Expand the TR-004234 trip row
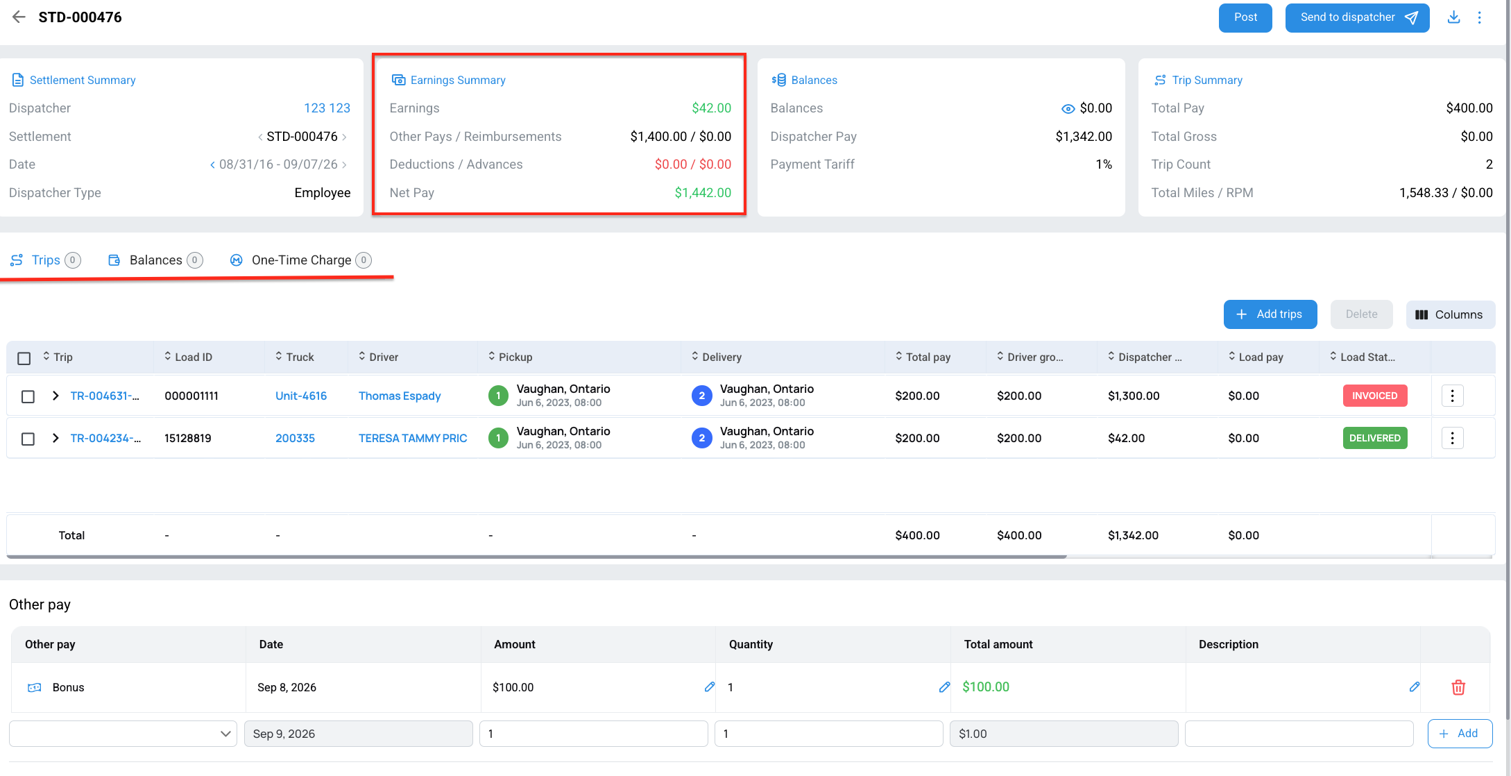This screenshot has width=1511, height=776. pos(56,438)
